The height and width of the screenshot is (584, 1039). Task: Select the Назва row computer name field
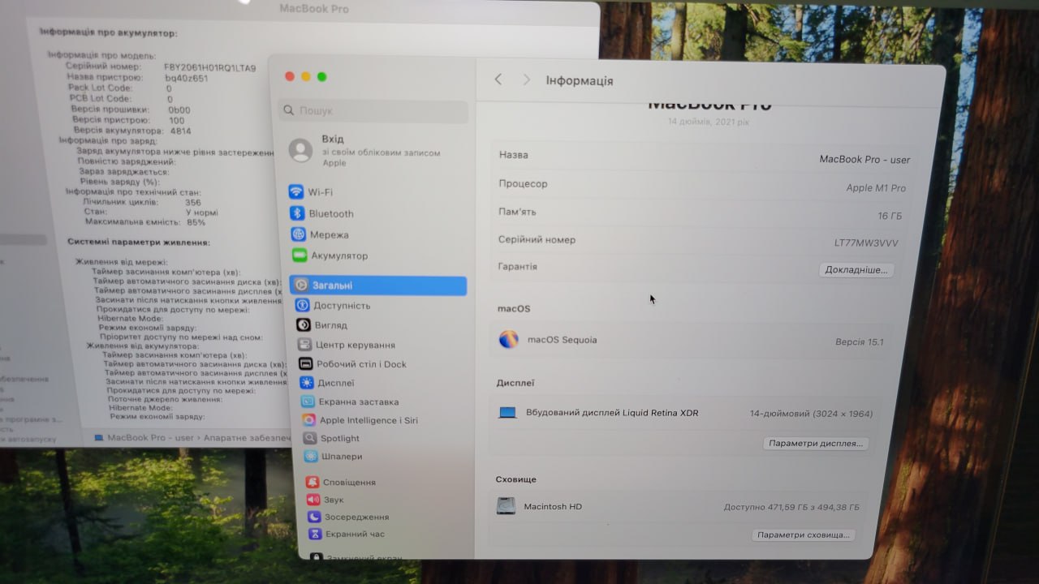pyautogui.click(x=704, y=157)
